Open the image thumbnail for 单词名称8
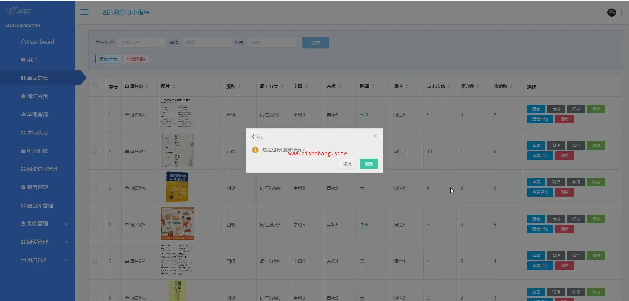The height and width of the screenshot is (301, 629). 177,113
